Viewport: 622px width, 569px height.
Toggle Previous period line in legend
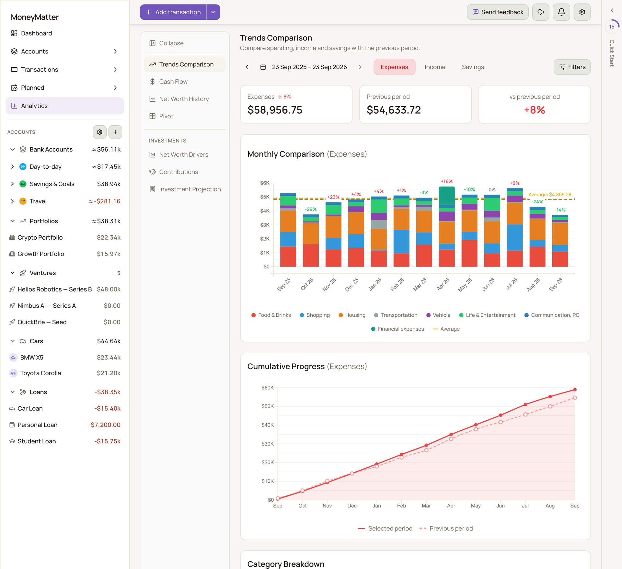pos(446,529)
